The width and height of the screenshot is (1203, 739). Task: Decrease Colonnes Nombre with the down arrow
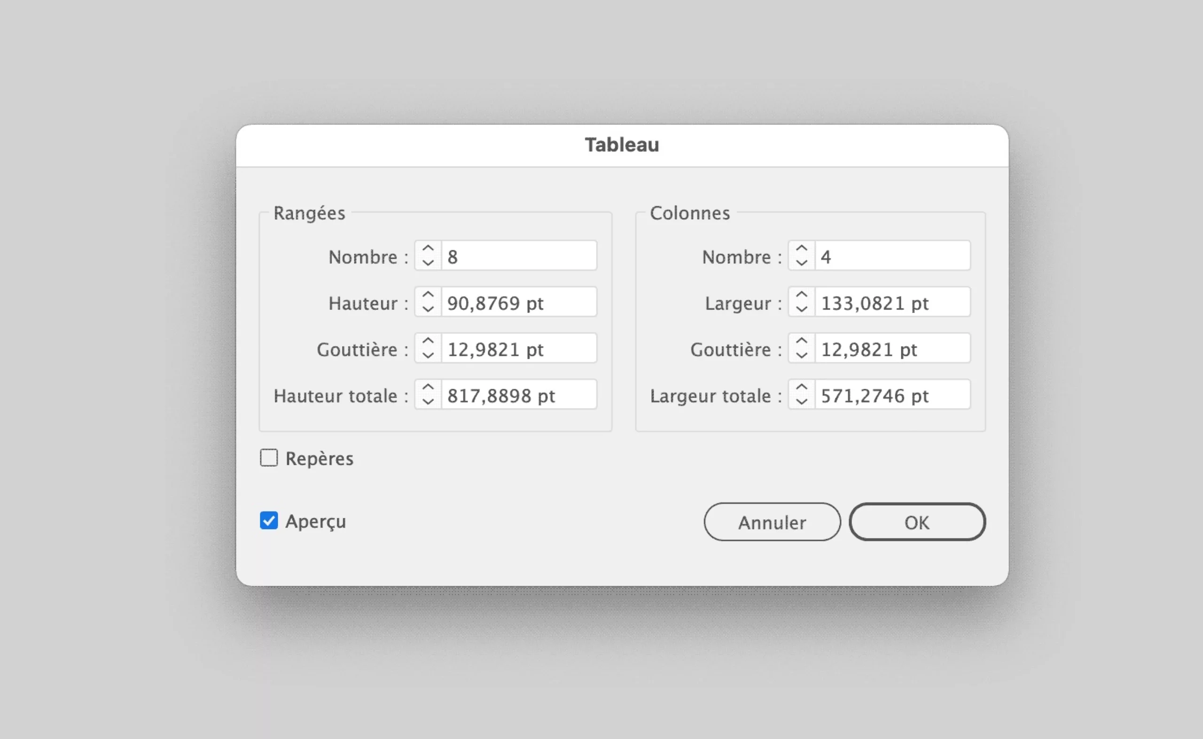point(801,263)
